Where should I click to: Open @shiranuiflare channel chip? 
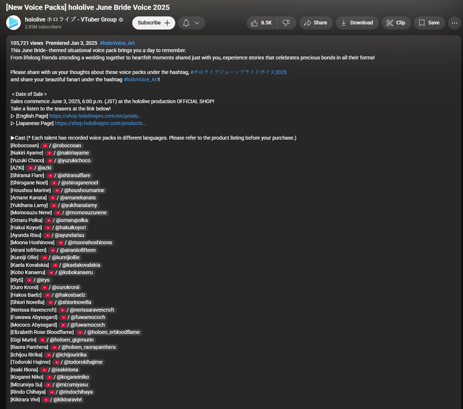click(x=69, y=175)
